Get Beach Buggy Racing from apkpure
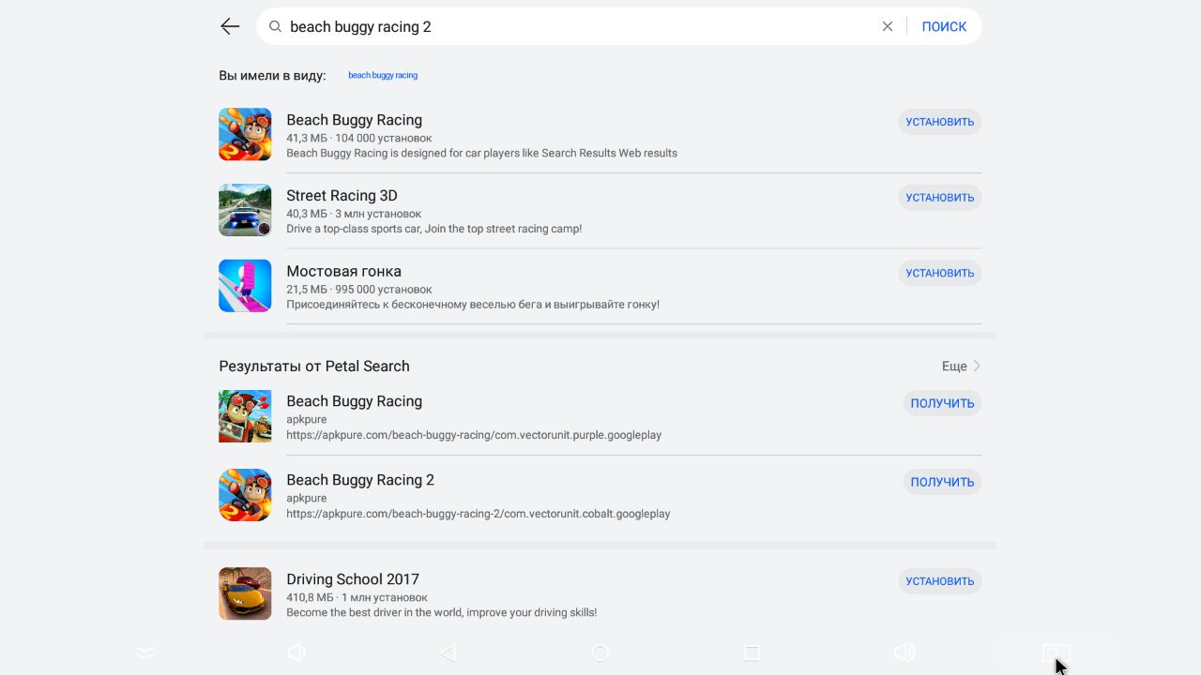The height and width of the screenshot is (675, 1201). (x=942, y=403)
